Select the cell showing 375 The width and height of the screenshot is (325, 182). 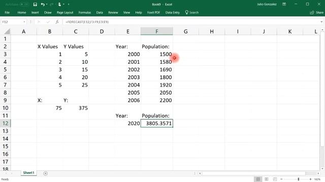click(76, 108)
